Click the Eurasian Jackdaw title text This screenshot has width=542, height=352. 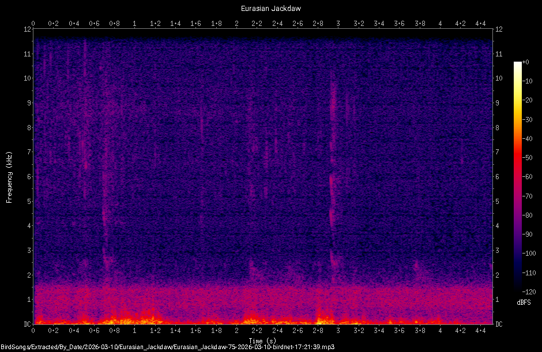pos(270,8)
